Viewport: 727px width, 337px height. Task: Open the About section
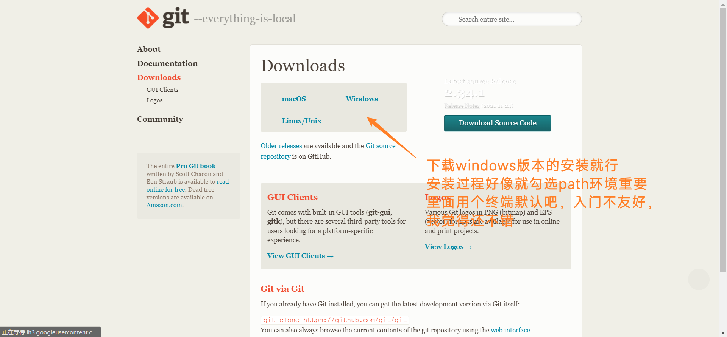coord(149,49)
